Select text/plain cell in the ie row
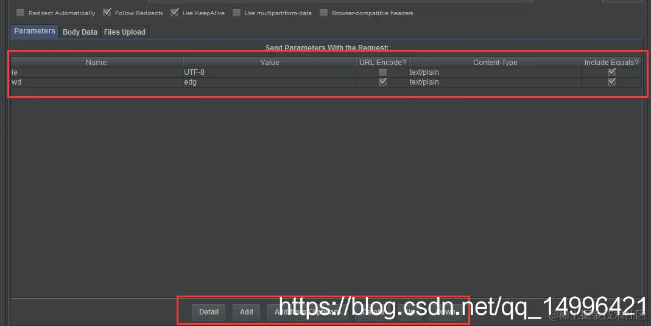Screen dimensions: 651x326 click(x=495, y=72)
